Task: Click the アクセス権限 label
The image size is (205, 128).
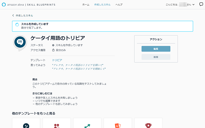Action: click(x=38, y=50)
